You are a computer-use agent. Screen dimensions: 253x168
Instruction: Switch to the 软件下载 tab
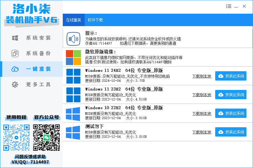click(95, 20)
